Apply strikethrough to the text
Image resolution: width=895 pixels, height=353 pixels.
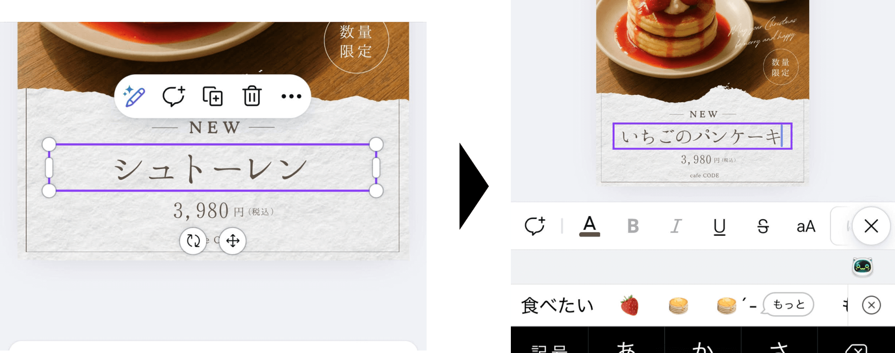click(763, 226)
